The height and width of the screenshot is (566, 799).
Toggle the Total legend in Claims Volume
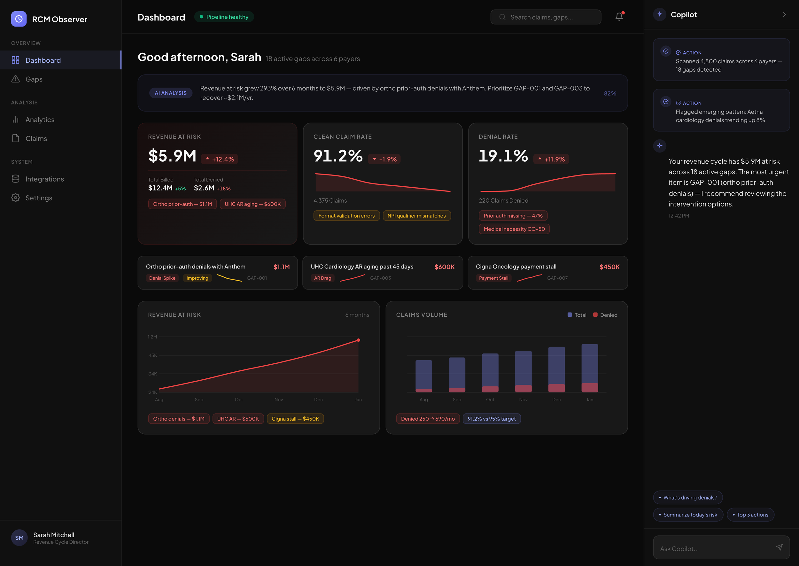pos(577,315)
